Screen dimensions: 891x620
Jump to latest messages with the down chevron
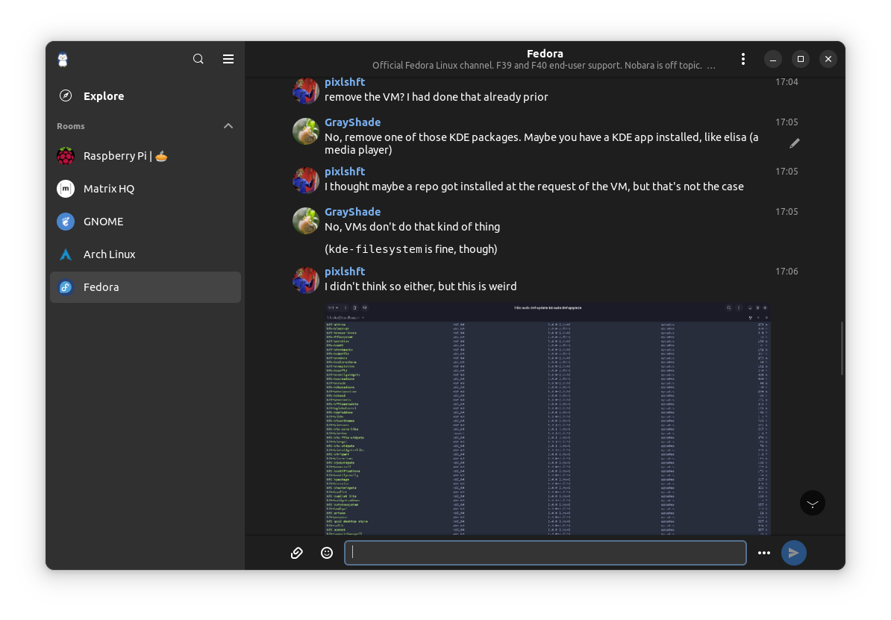813,503
